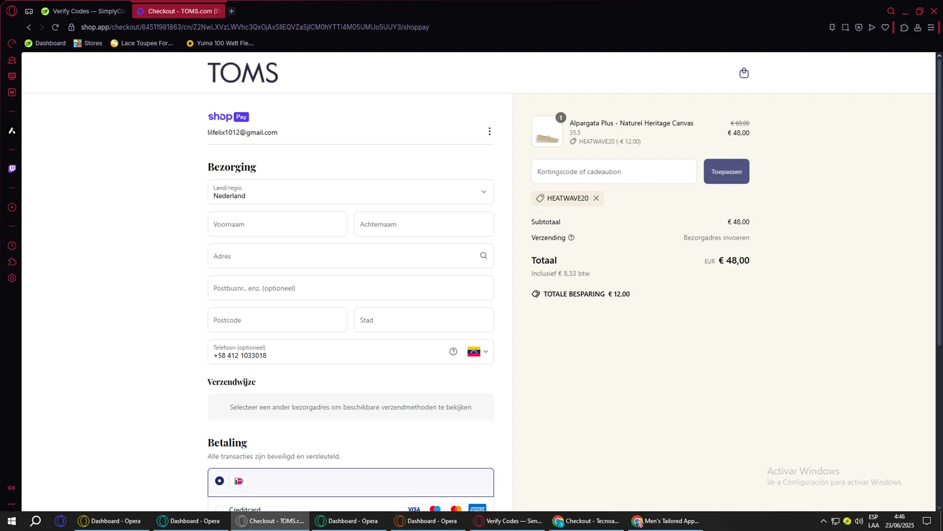Focus the Voornaam field
This screenshot has width=943, height=531.
point(277,224)
